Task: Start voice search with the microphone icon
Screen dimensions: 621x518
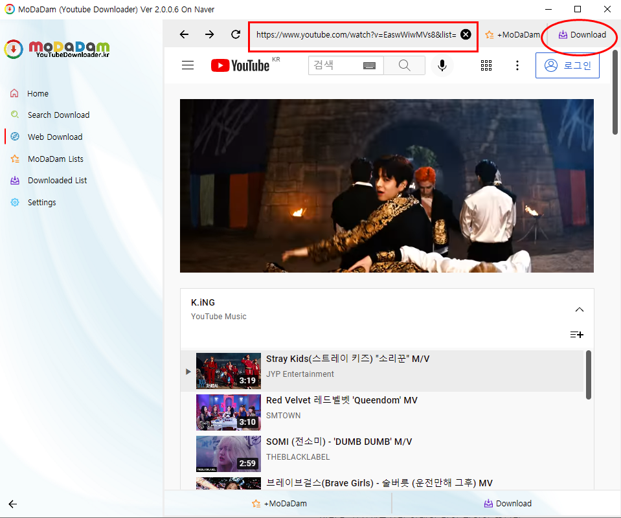Action: pos(442,65)
